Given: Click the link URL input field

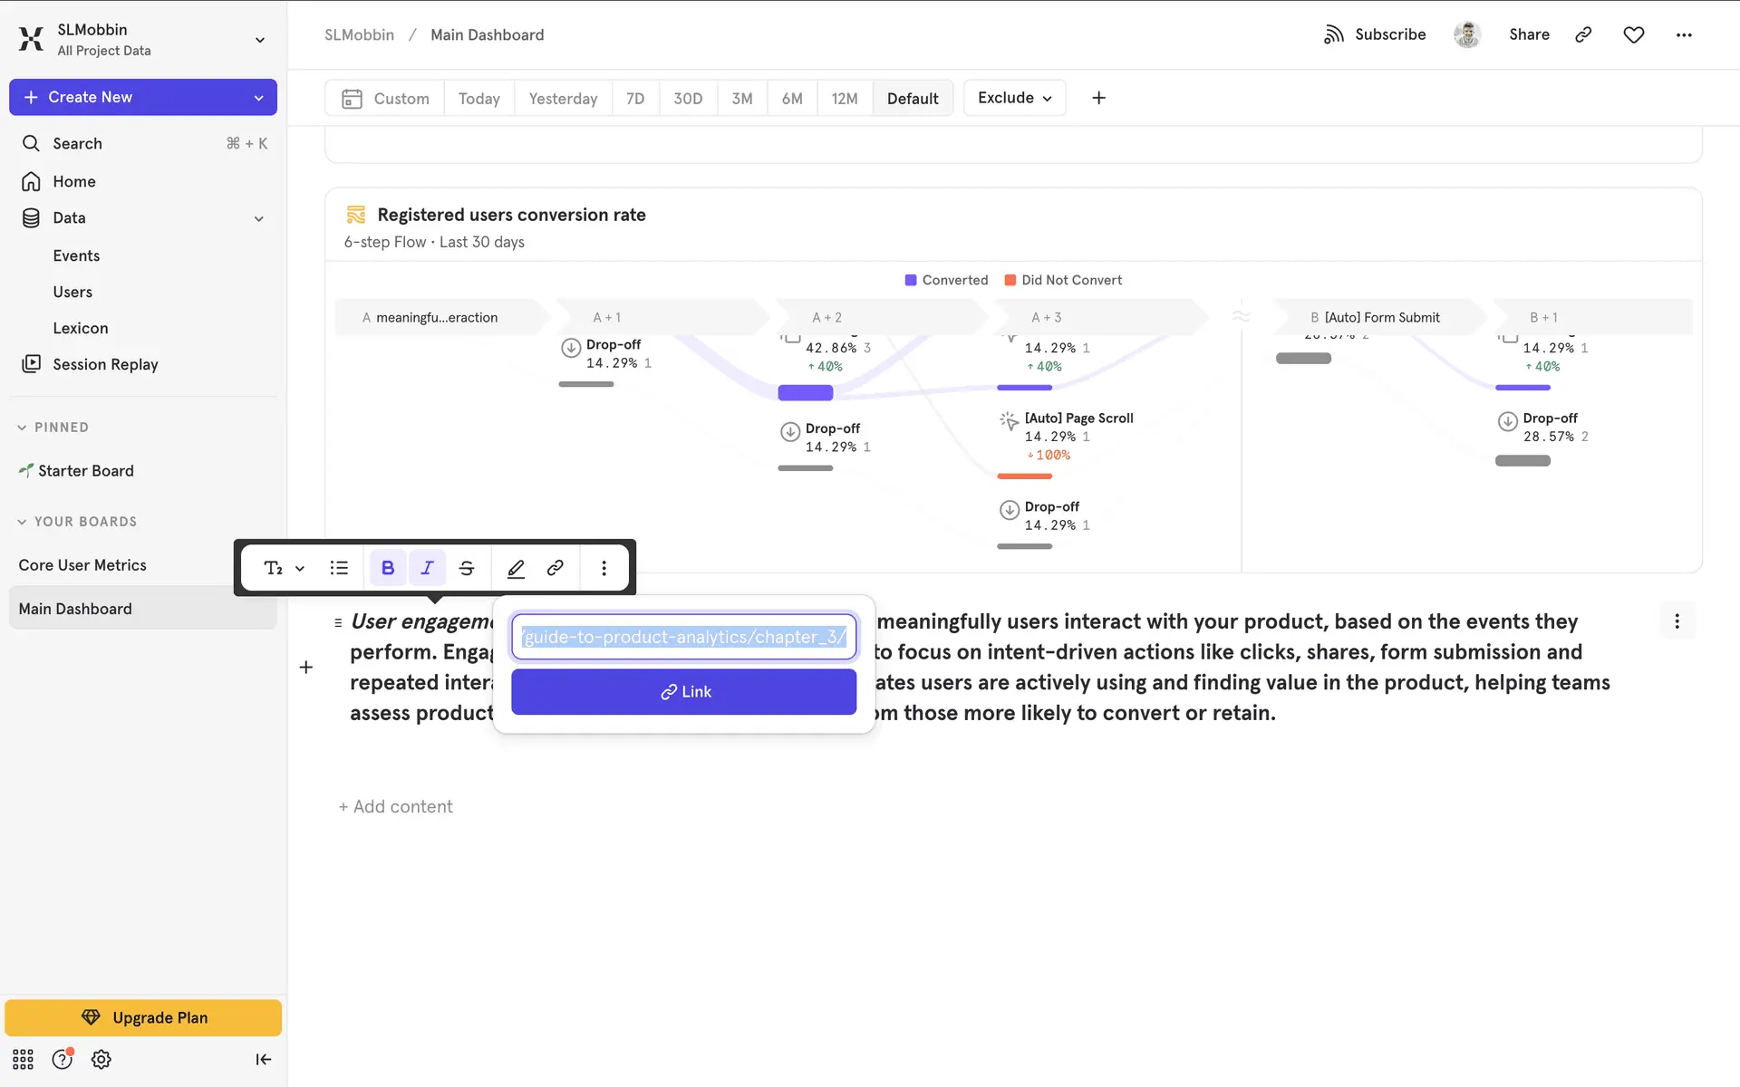Looking at the screenshot, I should tap(683, 637).
